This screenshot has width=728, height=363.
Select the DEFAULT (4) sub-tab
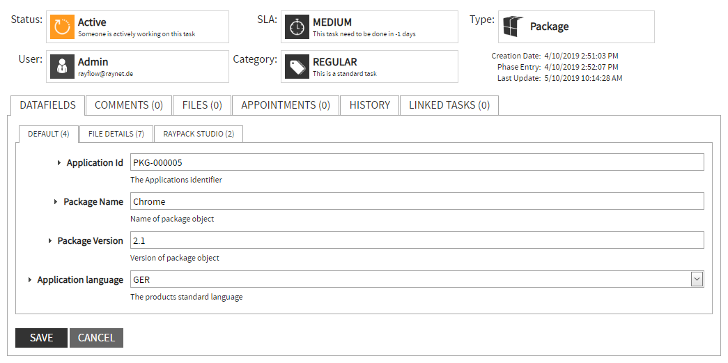(x=49, y=134)
